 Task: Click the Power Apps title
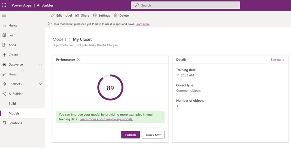pyautogui.click(x=22, y=5)
